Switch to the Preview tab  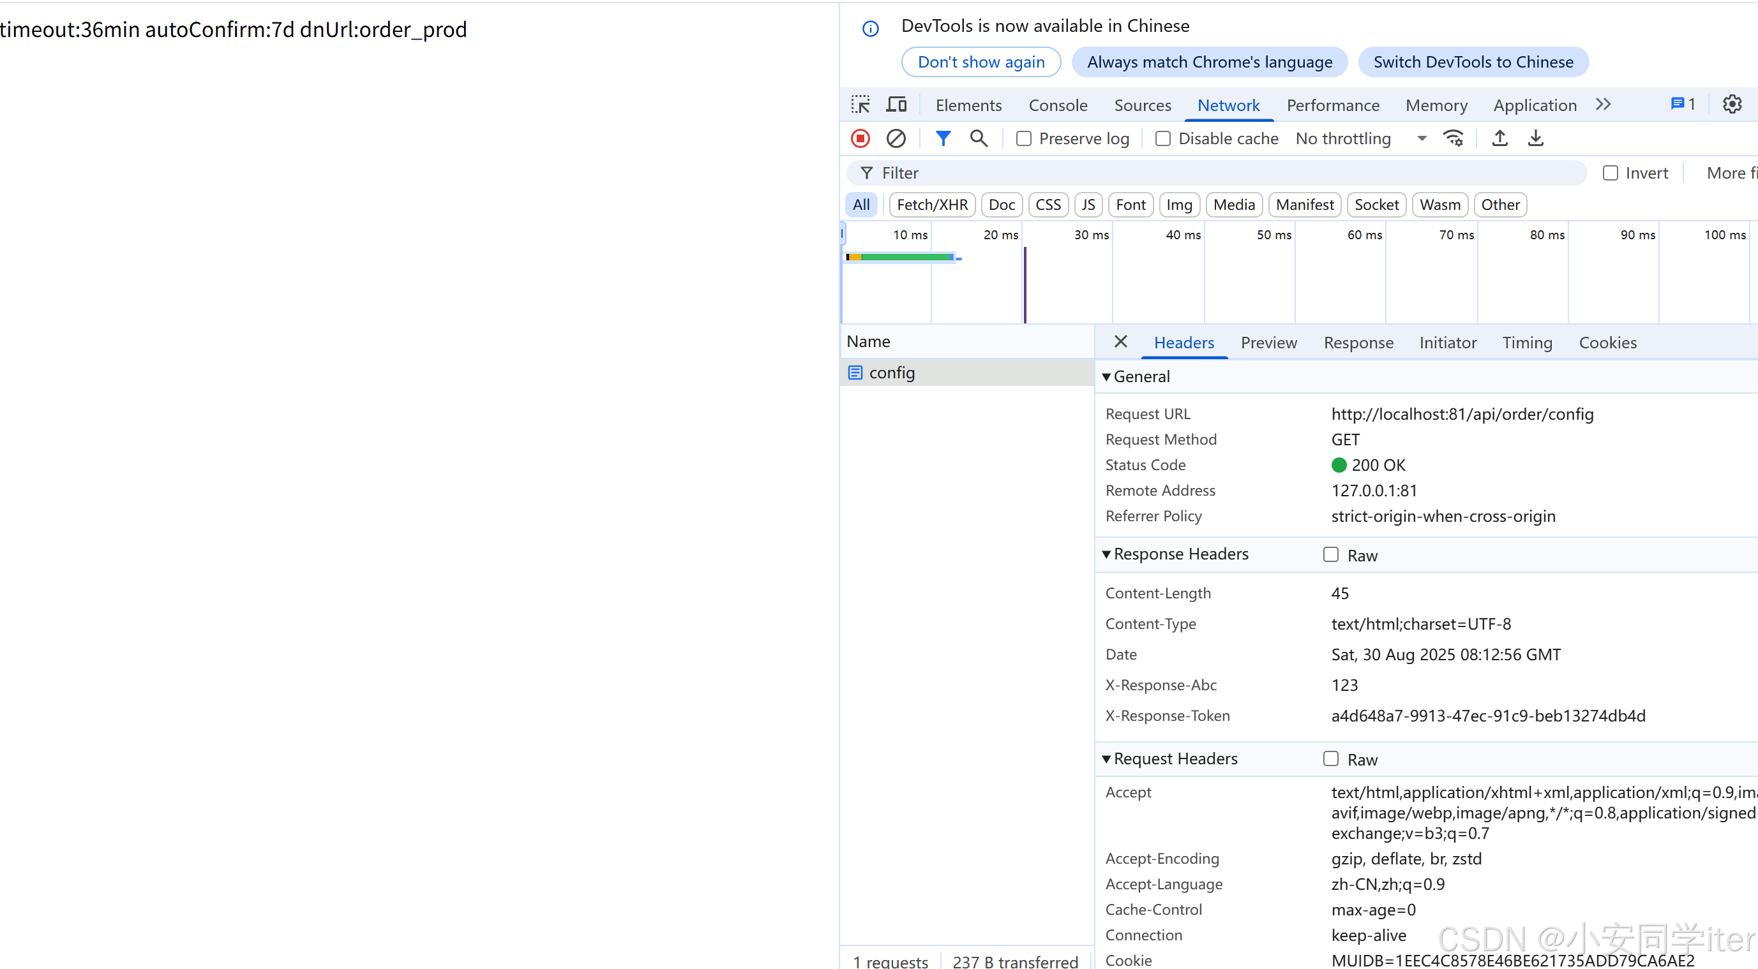(1268, 343)
